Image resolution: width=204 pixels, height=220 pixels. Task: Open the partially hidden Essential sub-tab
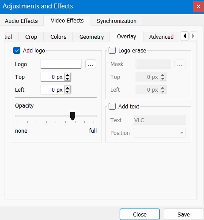[11, 37]
